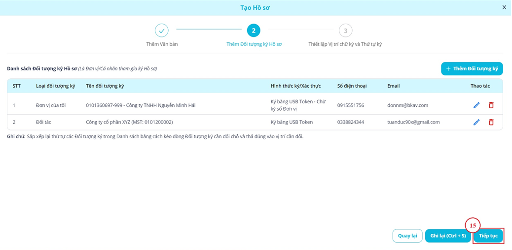Click phone number 0338824344 cell
Screen dimensions: 512x250
point(351,122)
